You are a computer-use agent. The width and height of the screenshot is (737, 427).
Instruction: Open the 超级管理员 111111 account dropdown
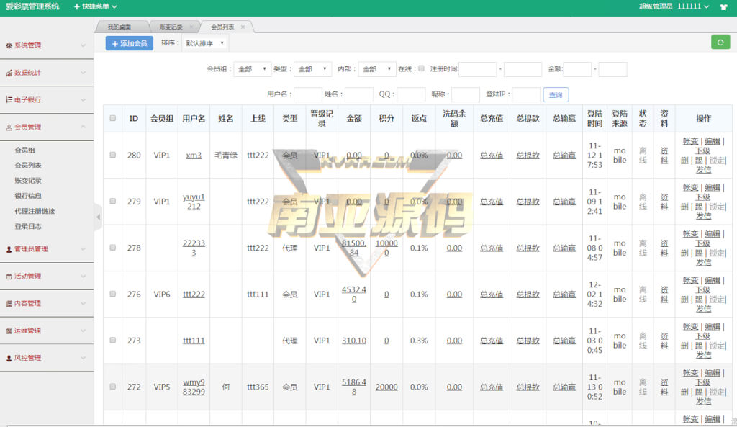coord(674,6)
